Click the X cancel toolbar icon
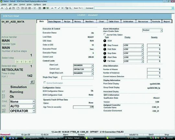175x140 pixels. pos(63,8)
